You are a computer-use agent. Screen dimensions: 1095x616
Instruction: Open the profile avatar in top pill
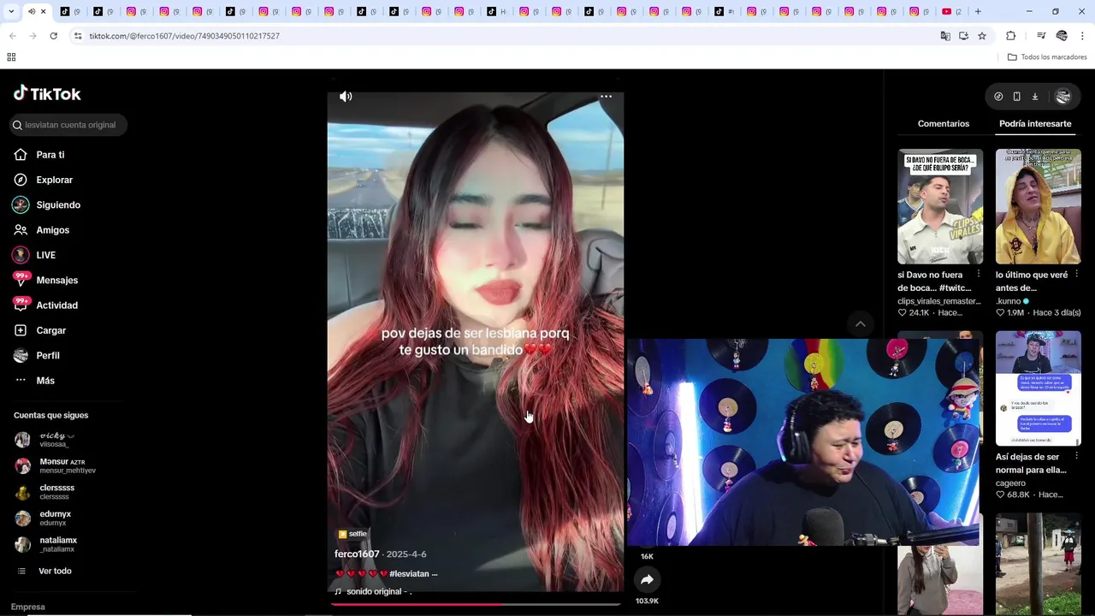1063,97
